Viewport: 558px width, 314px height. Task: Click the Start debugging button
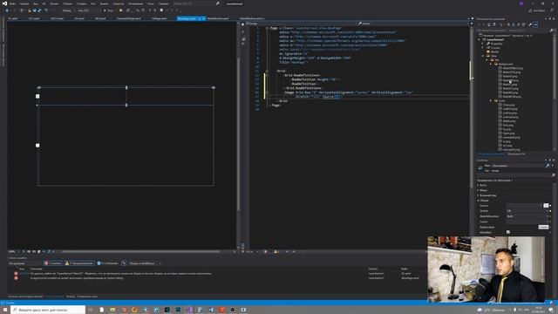click(x=108, y=10)
